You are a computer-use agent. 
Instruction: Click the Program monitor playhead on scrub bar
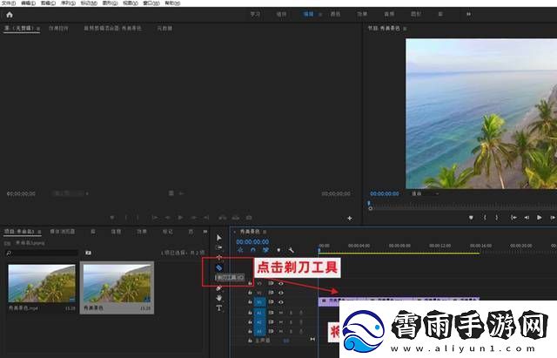pyautogui.click(x=369, y=204)
